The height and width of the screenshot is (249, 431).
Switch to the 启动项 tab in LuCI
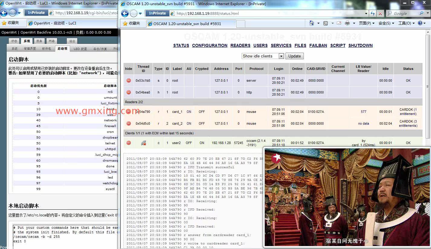[62, 48]
